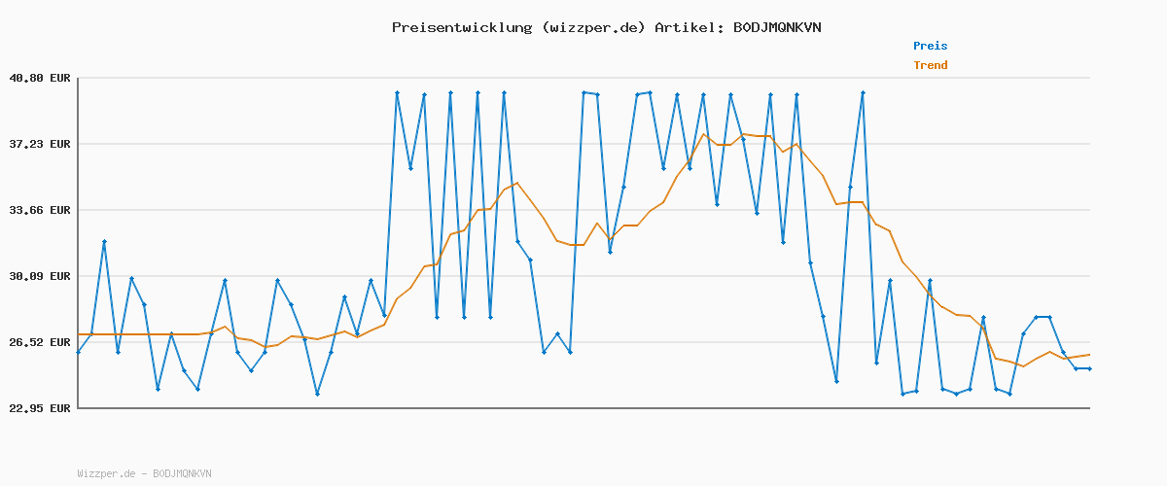The image size is (1167, 486).
Task: Click the first early price spike near 32 EUR
Action: (x=104, y=241)
